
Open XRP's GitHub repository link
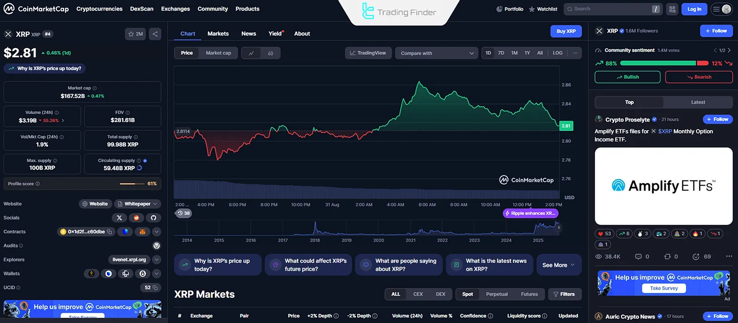point(154,217)
